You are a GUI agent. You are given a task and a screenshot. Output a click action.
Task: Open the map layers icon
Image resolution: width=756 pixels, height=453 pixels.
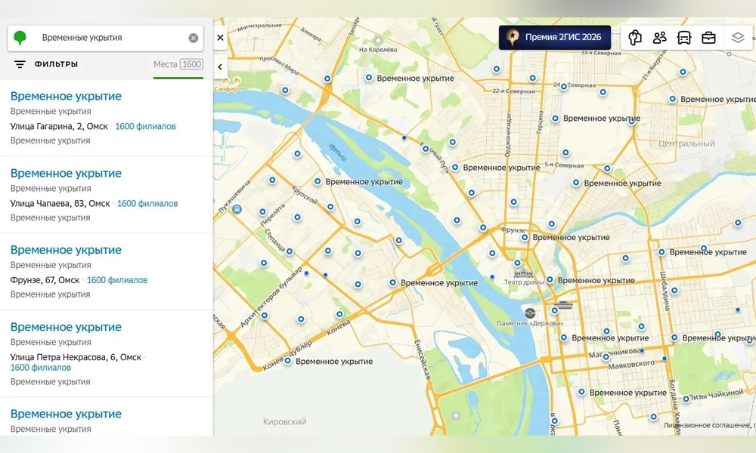click(x=738, y=38)
